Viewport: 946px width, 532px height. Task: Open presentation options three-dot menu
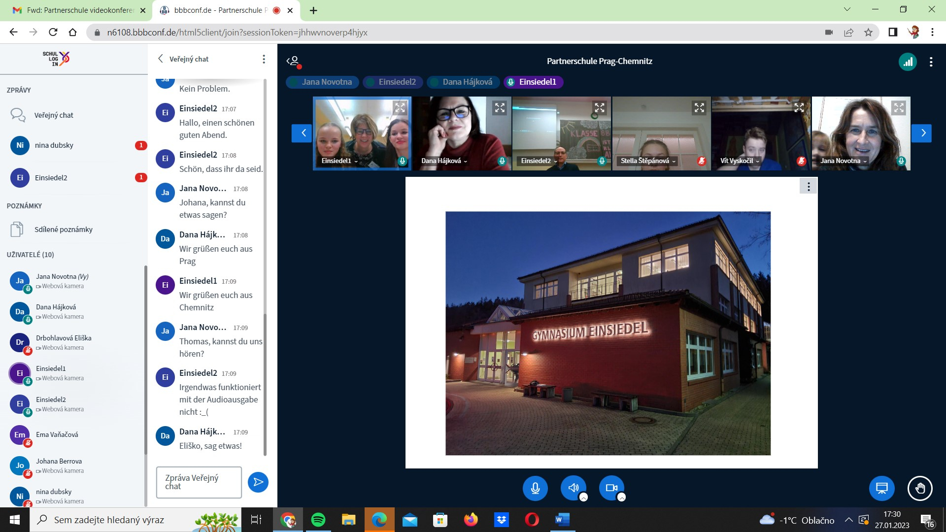click(808, 186)
